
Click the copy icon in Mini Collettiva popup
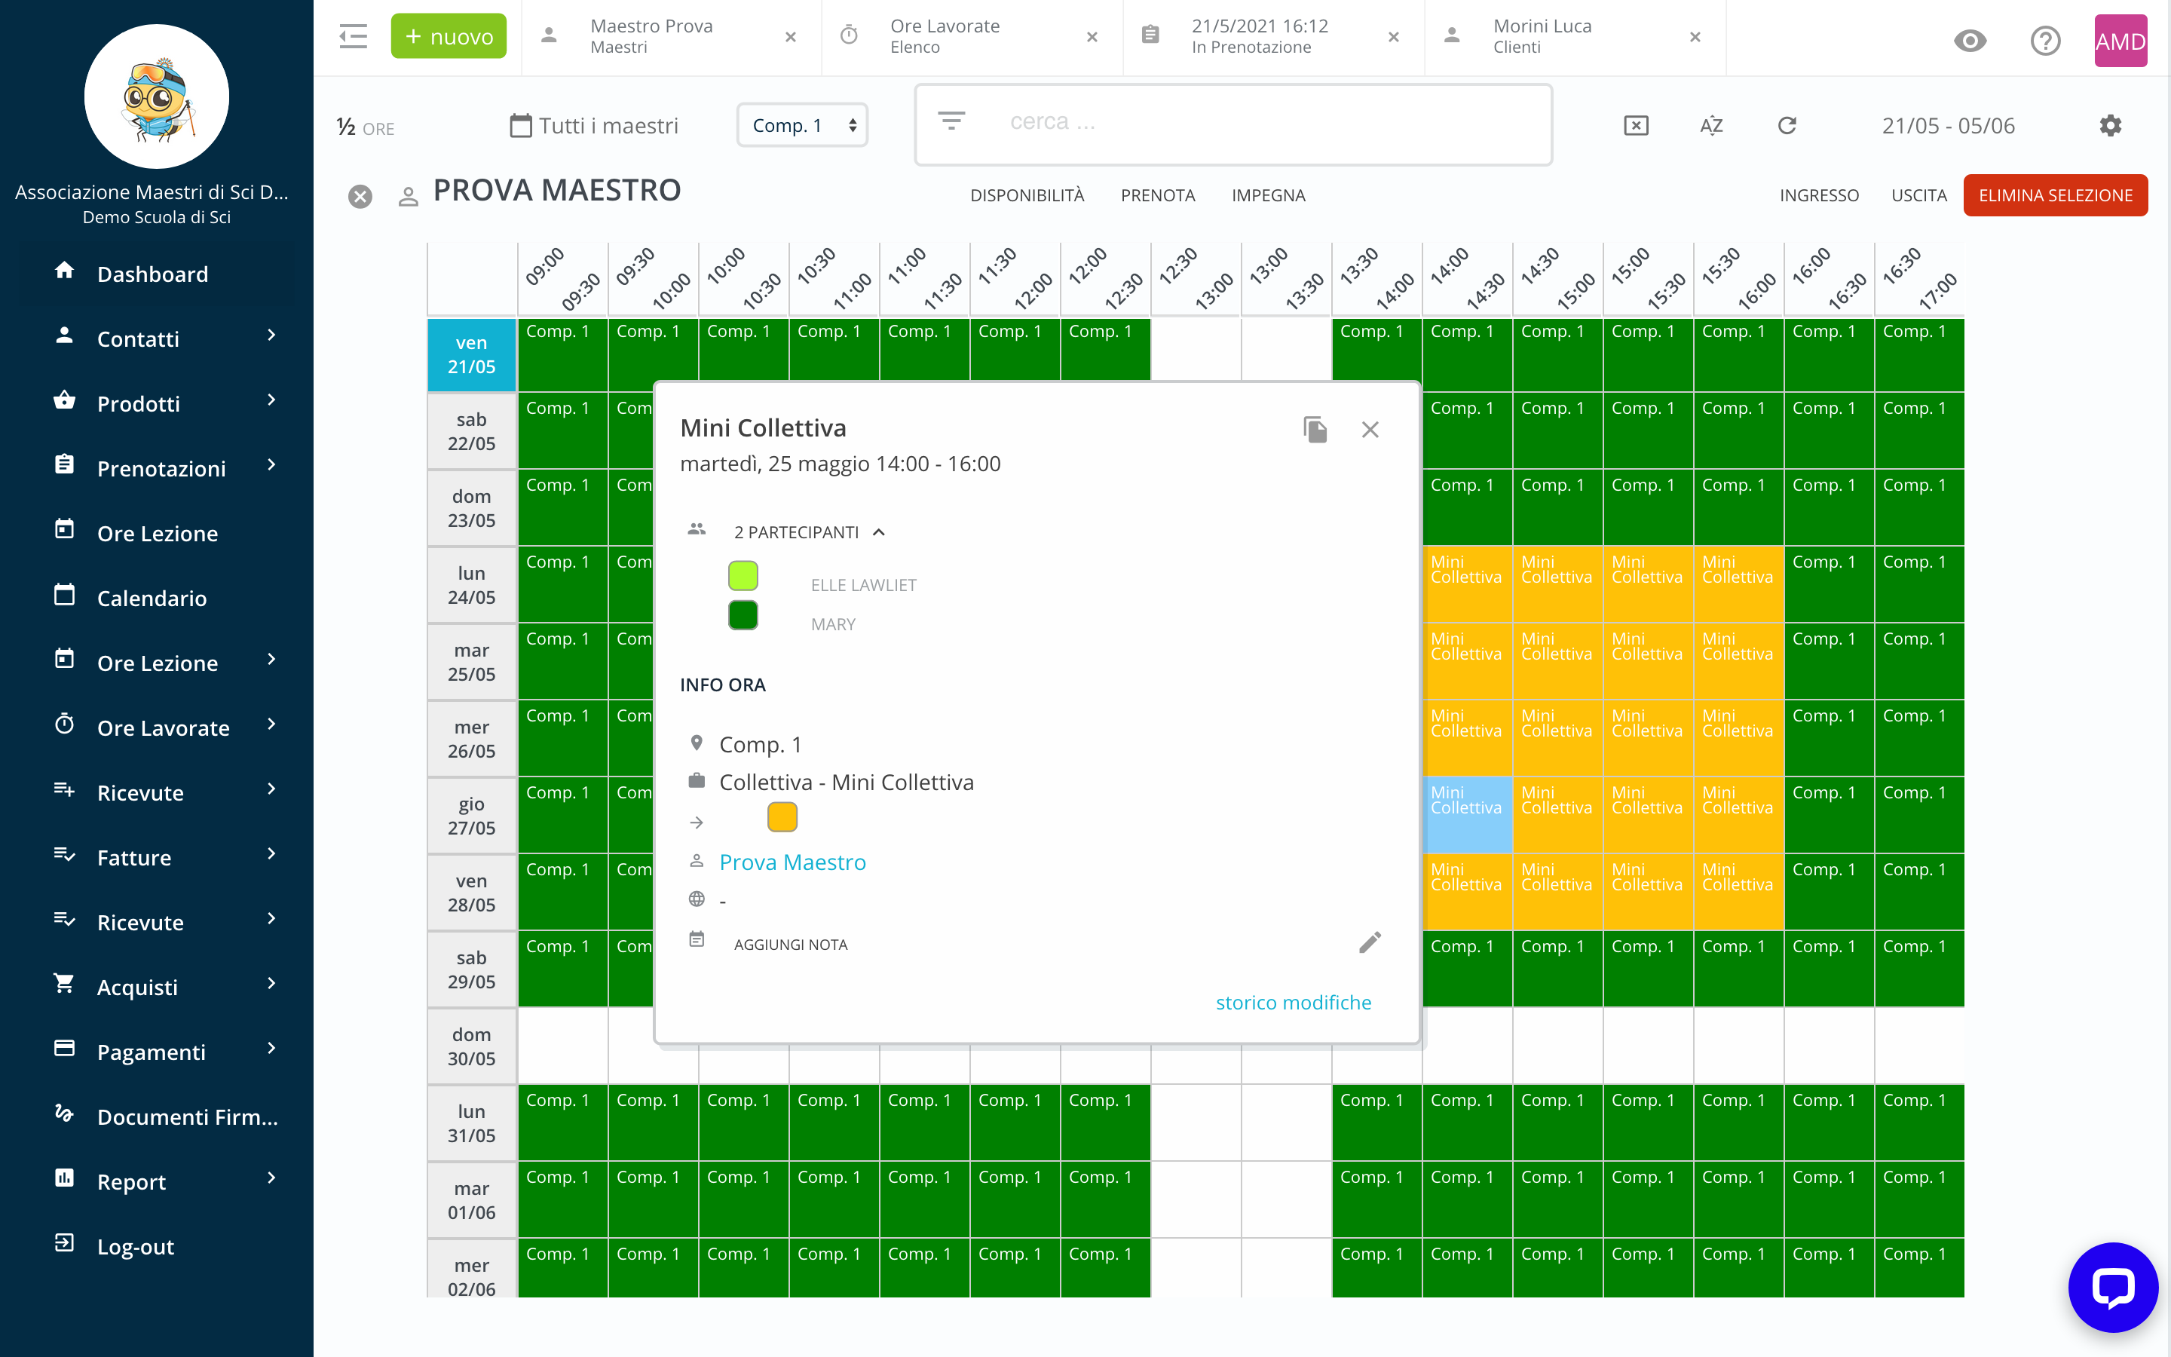pos(1315,430)
